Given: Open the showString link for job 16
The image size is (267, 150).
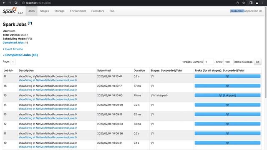Looking at the screenshot, I should click(x=48, y=90).
